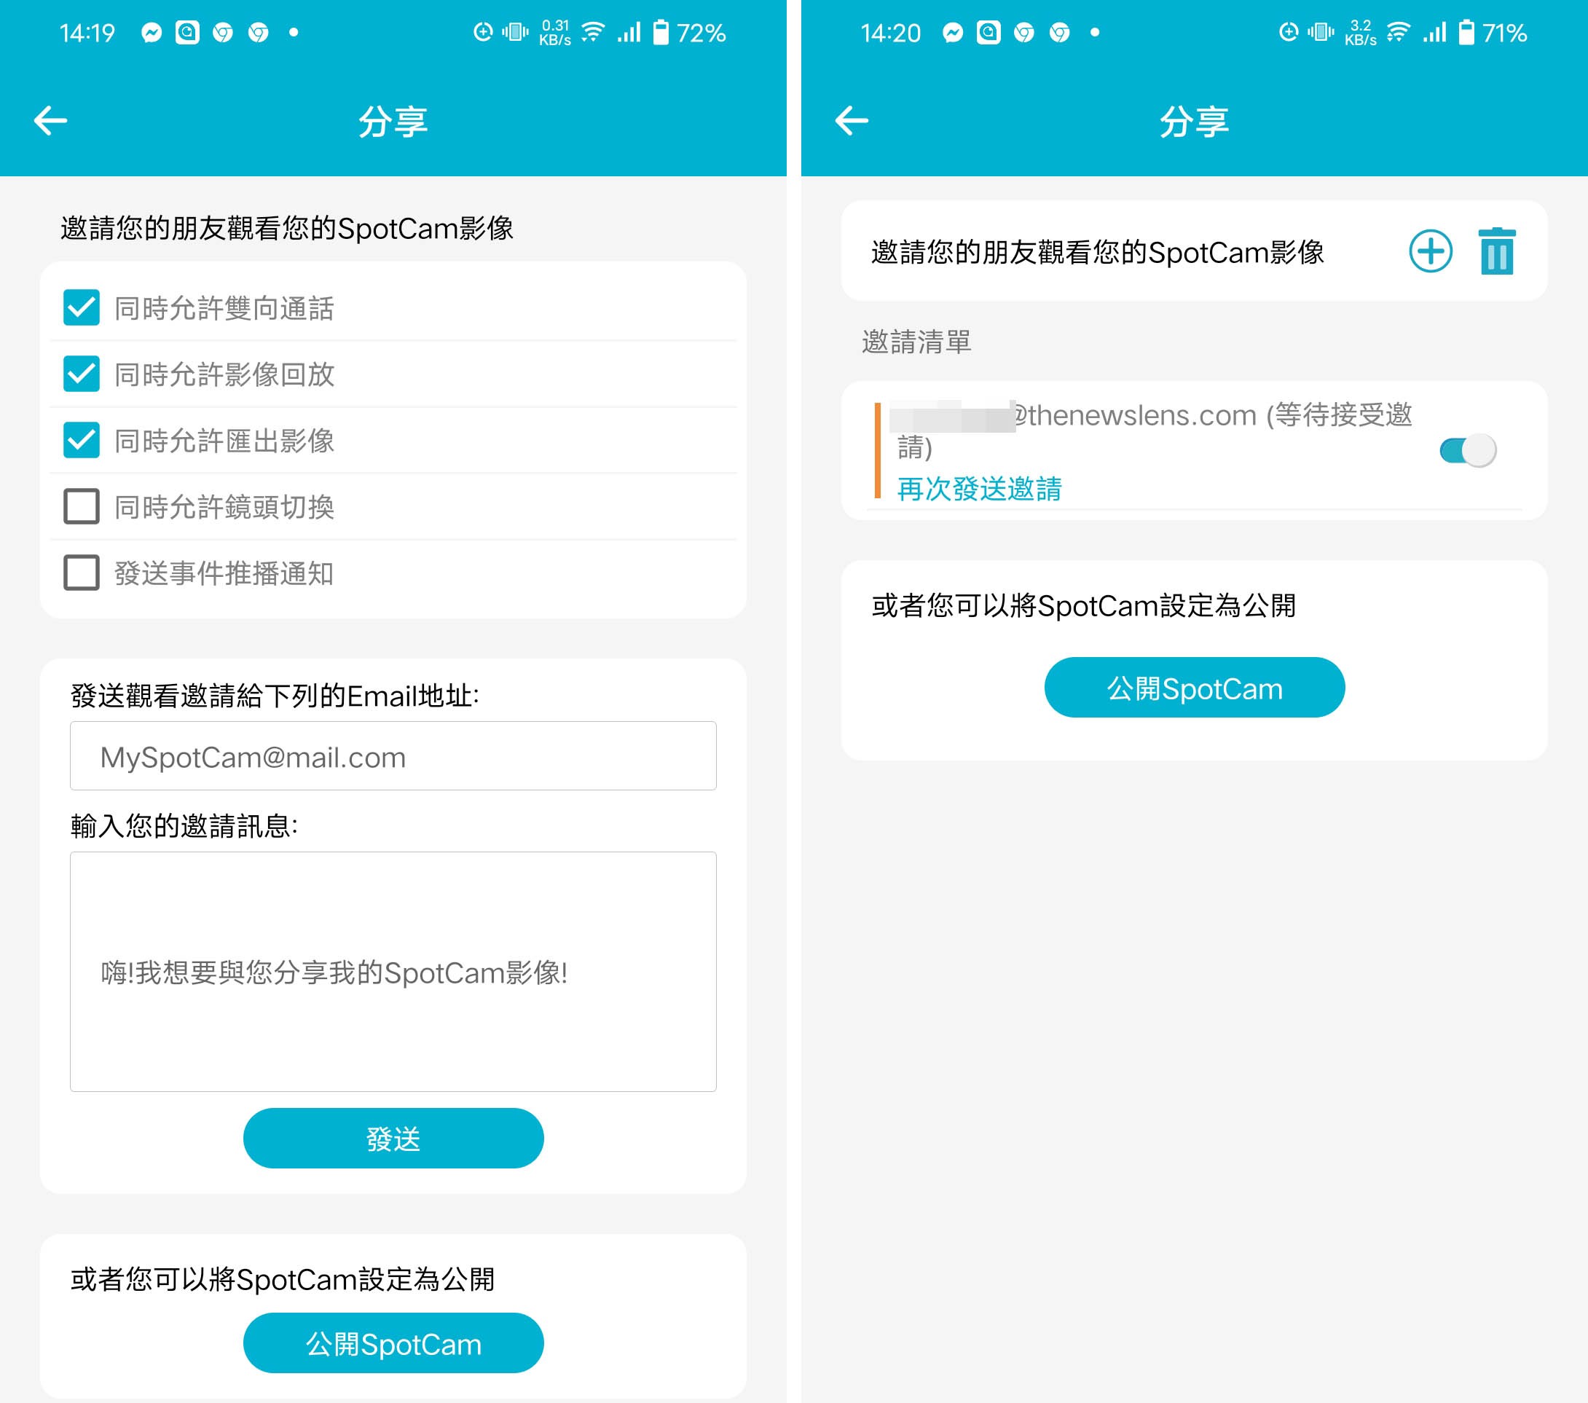Image resolution: width=1588 pixels, height=1403 pixels.
Task: Tap the data saver icon in right status bar
Action: coord(1288,33)
